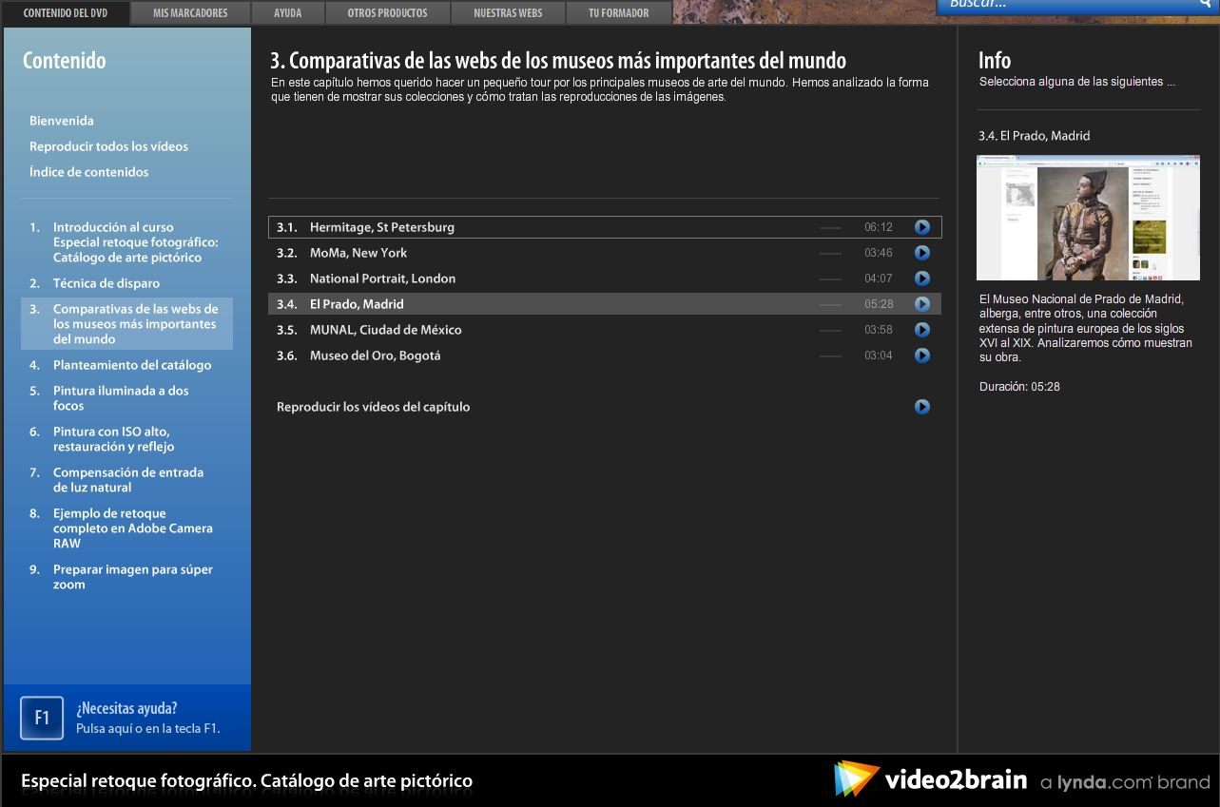Click the course title in the footer
Viewport: 1220px width, 807px height.
[x=247, y=781]
